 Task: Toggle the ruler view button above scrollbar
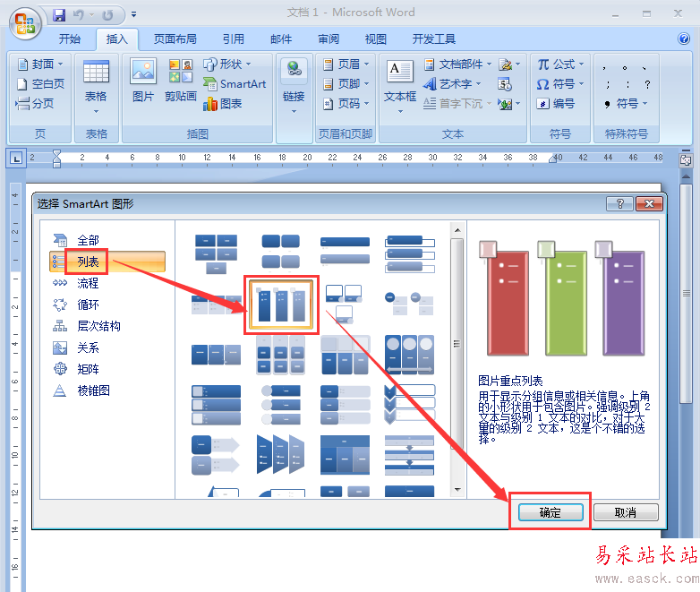click(686, 160)
